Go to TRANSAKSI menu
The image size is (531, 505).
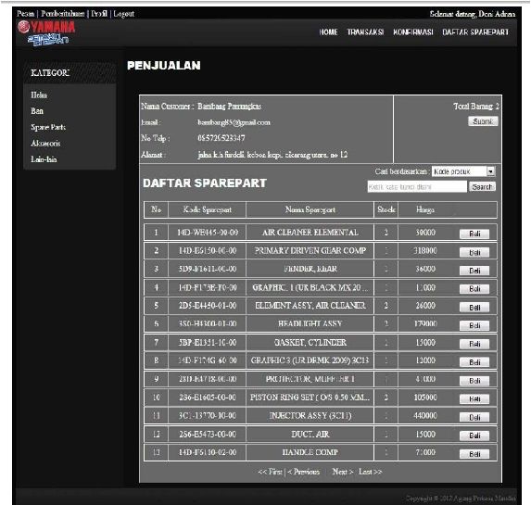(365, 32)
